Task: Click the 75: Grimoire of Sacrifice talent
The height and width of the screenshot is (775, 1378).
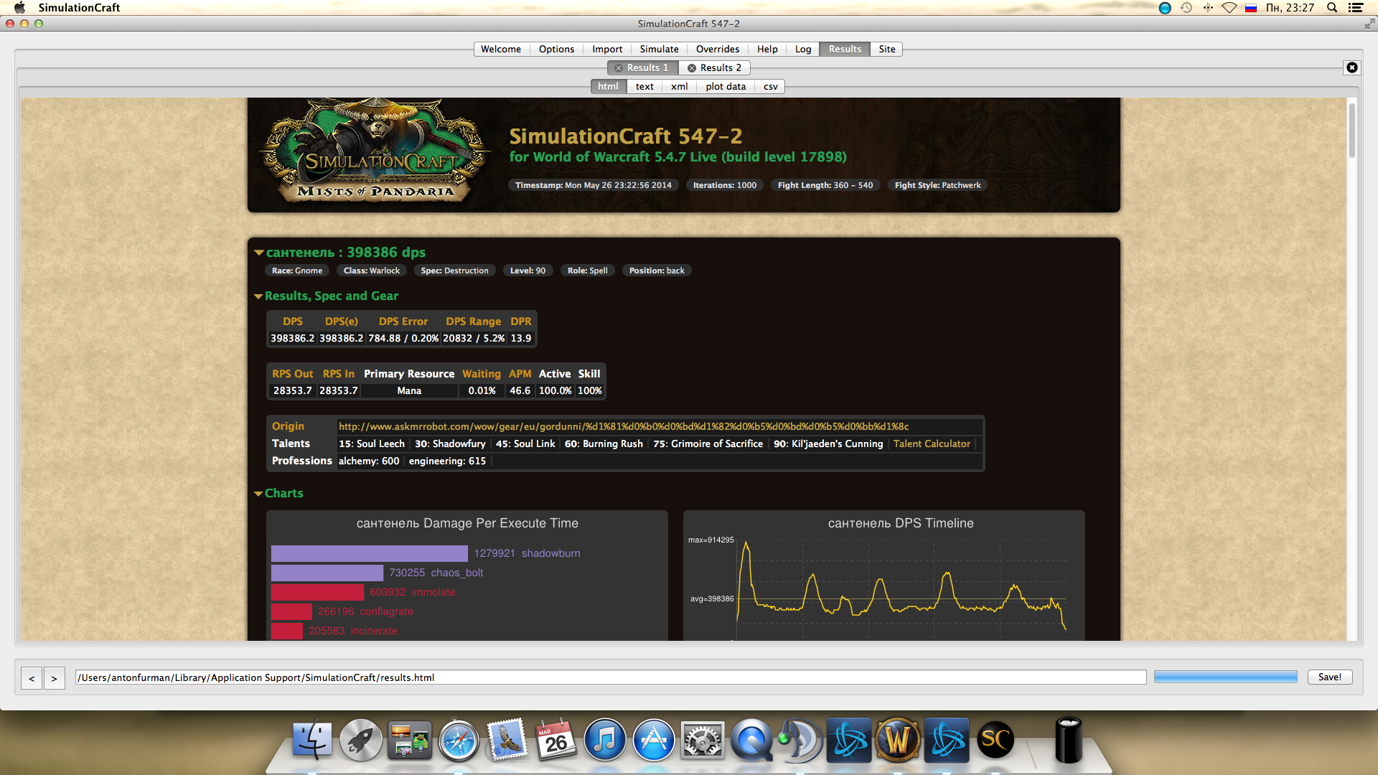Action: 708,443
